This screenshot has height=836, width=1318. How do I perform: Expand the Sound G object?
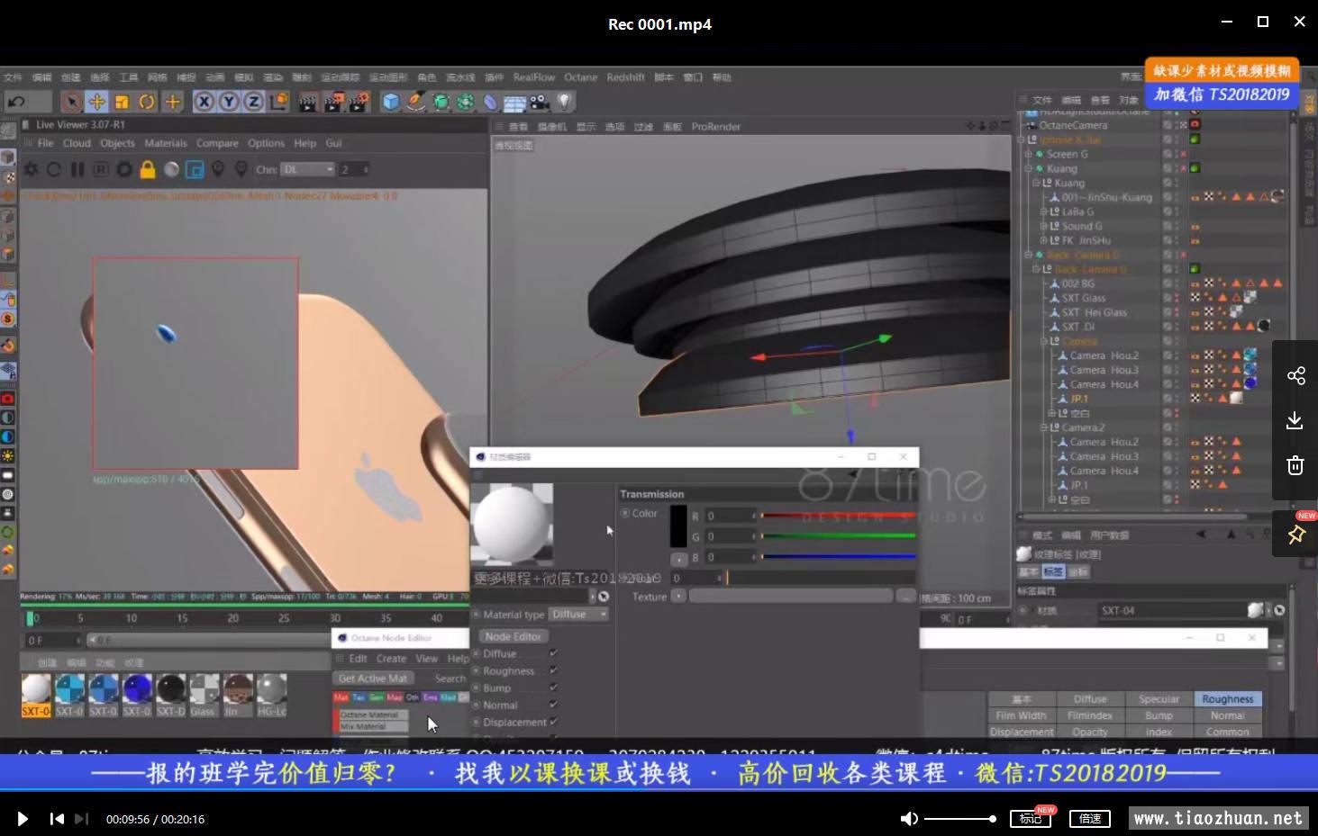[x=1043, y=226]
